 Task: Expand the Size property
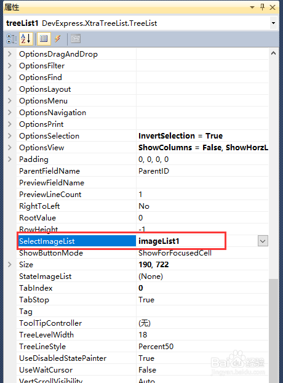click(x=10, y=265)
